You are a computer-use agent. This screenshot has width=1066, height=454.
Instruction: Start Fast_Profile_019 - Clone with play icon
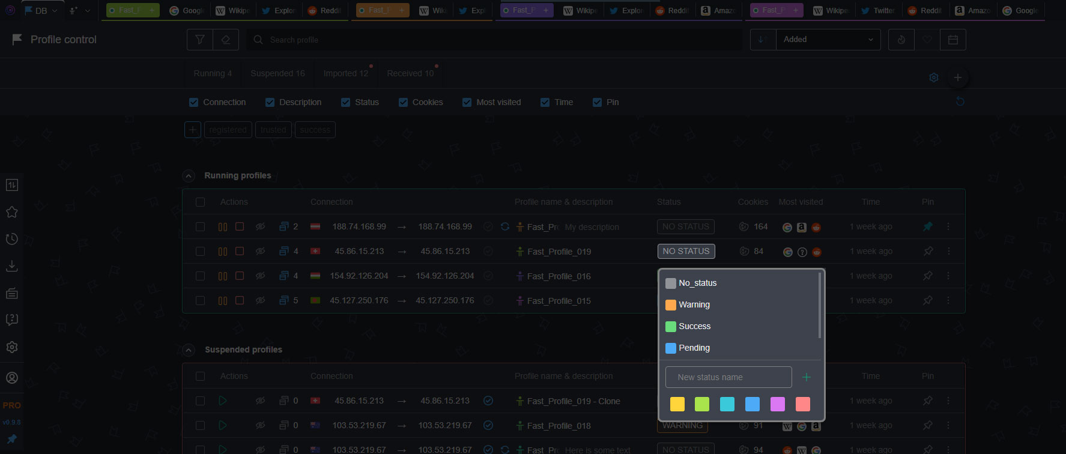click(223, 401)
